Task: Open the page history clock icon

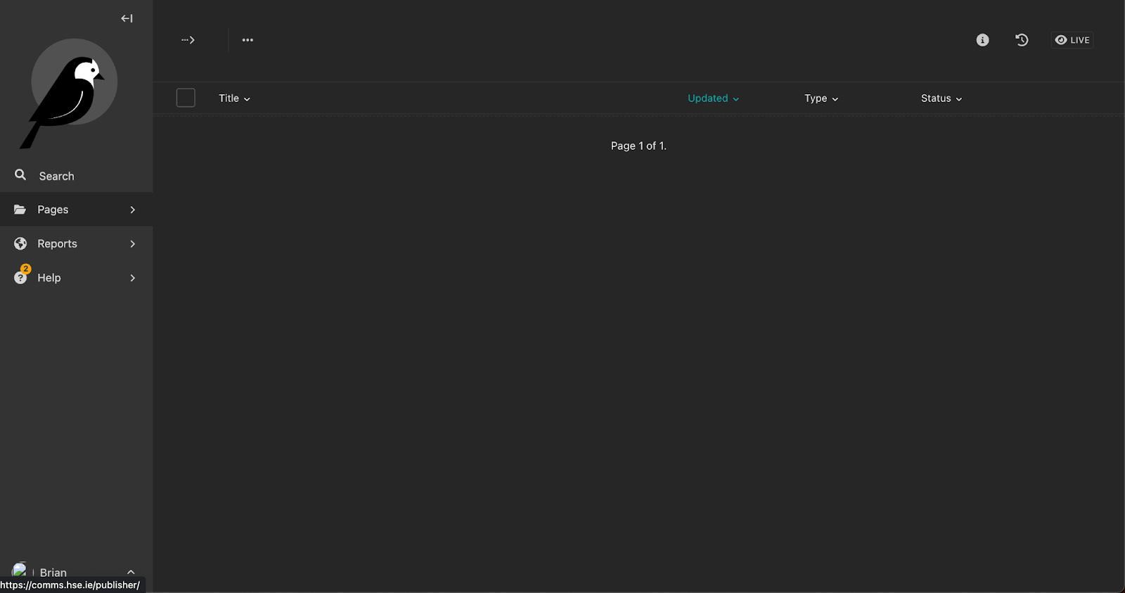Action: (x=1022, y=40)
